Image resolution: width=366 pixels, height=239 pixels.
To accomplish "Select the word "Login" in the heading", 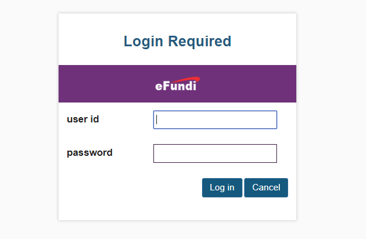I will pyautogui.click(x=143, y=42).
